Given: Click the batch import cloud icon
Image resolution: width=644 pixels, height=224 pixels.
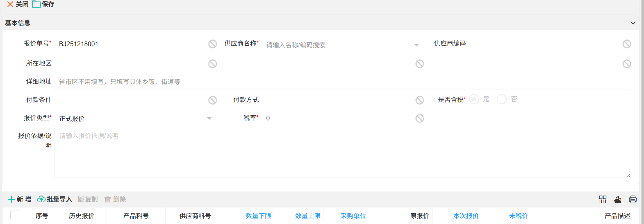Looking at the screenshot, I should point(41,199).
